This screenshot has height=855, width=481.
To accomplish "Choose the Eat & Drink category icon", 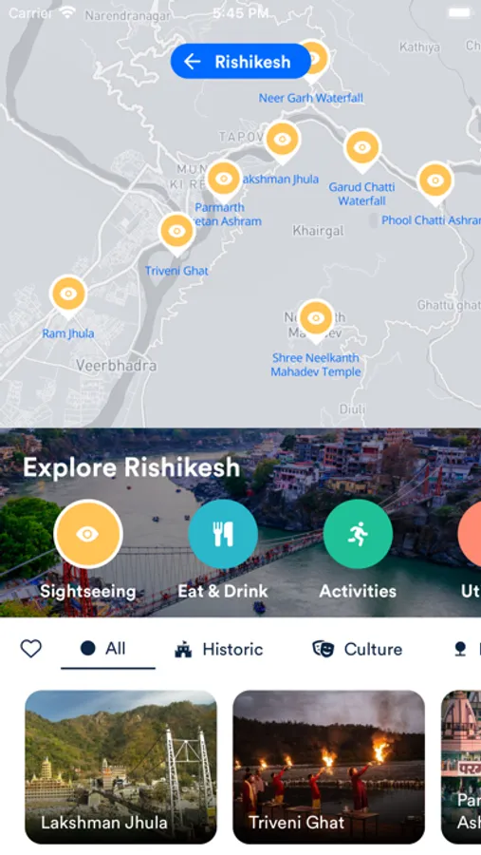I will click(x=223, y=534).
